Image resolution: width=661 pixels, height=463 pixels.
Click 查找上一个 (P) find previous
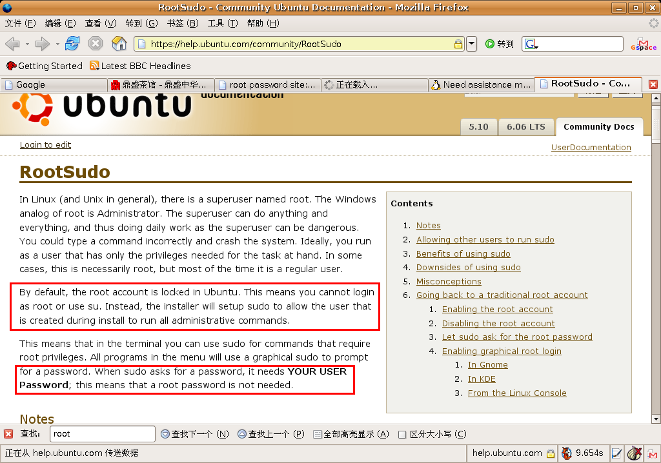coord(271,434)
